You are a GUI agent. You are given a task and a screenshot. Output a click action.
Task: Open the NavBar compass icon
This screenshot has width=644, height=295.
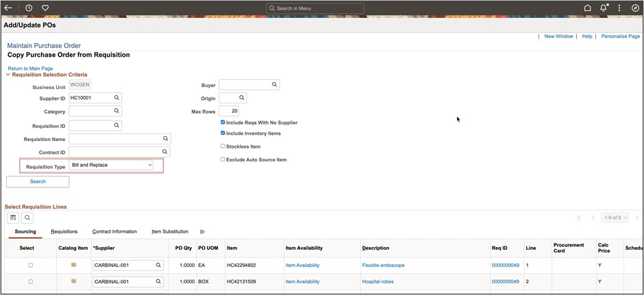coord(635,8)
